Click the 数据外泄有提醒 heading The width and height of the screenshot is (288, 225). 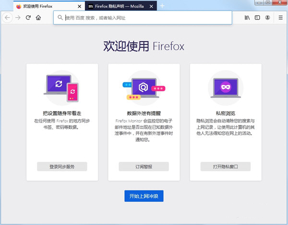pyautogui.click(x=144, y=113)
